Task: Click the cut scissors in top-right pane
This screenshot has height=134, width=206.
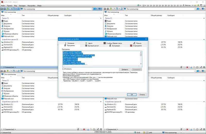Action: point(191,67)
